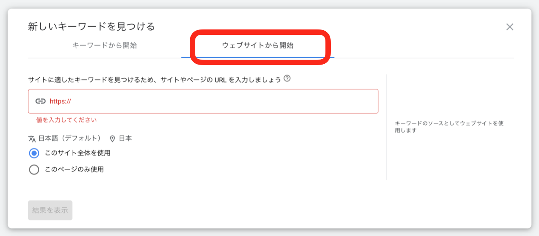Click the location pin icon
Screen dimensions: 539x236
click(x=112, y=139)
